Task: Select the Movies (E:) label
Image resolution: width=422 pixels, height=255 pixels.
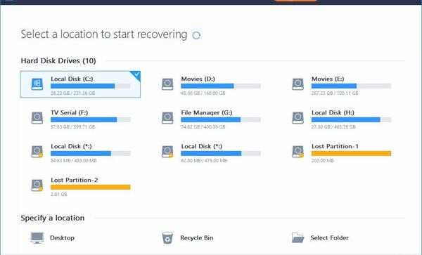Action: coord(328,79)
